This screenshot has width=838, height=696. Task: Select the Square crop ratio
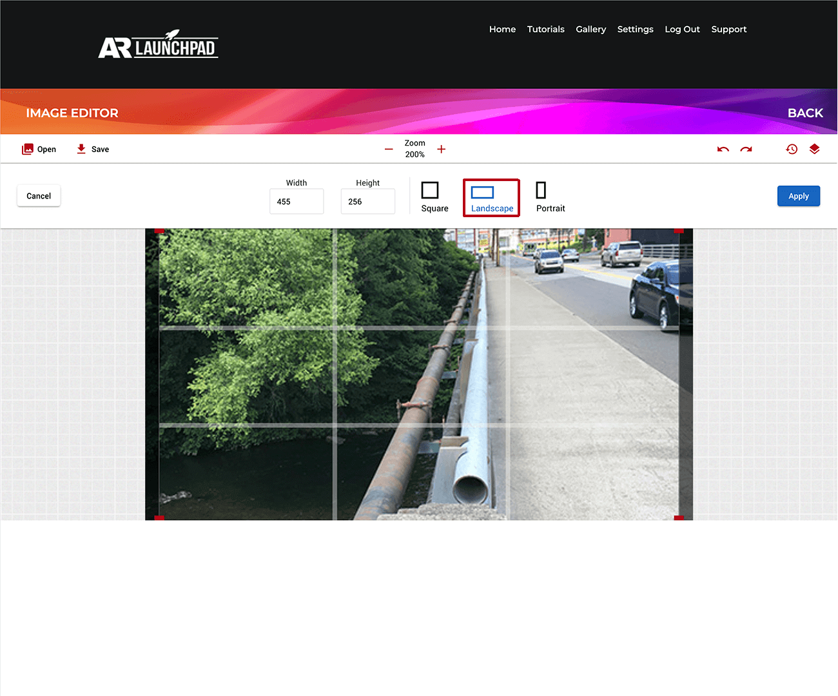(x=434, y=197)
